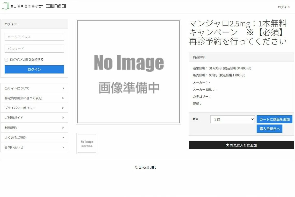Open the quantity dropdown showing 1個

[232, 119]
